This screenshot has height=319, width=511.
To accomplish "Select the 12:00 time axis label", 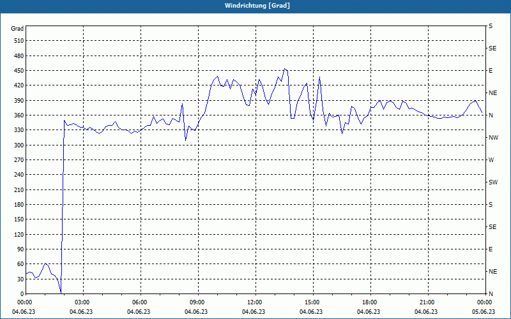I will pyautogui.click(x=254, y=302).
